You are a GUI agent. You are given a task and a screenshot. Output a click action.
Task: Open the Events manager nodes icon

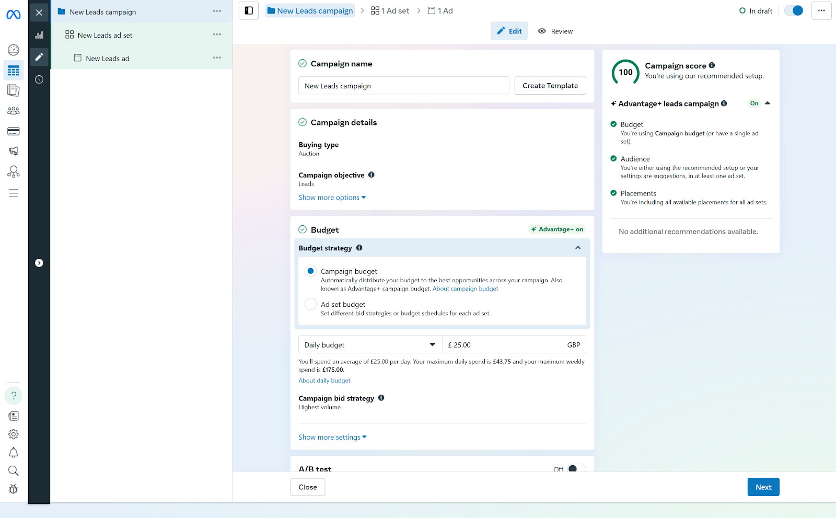click(x=14, y=171)
